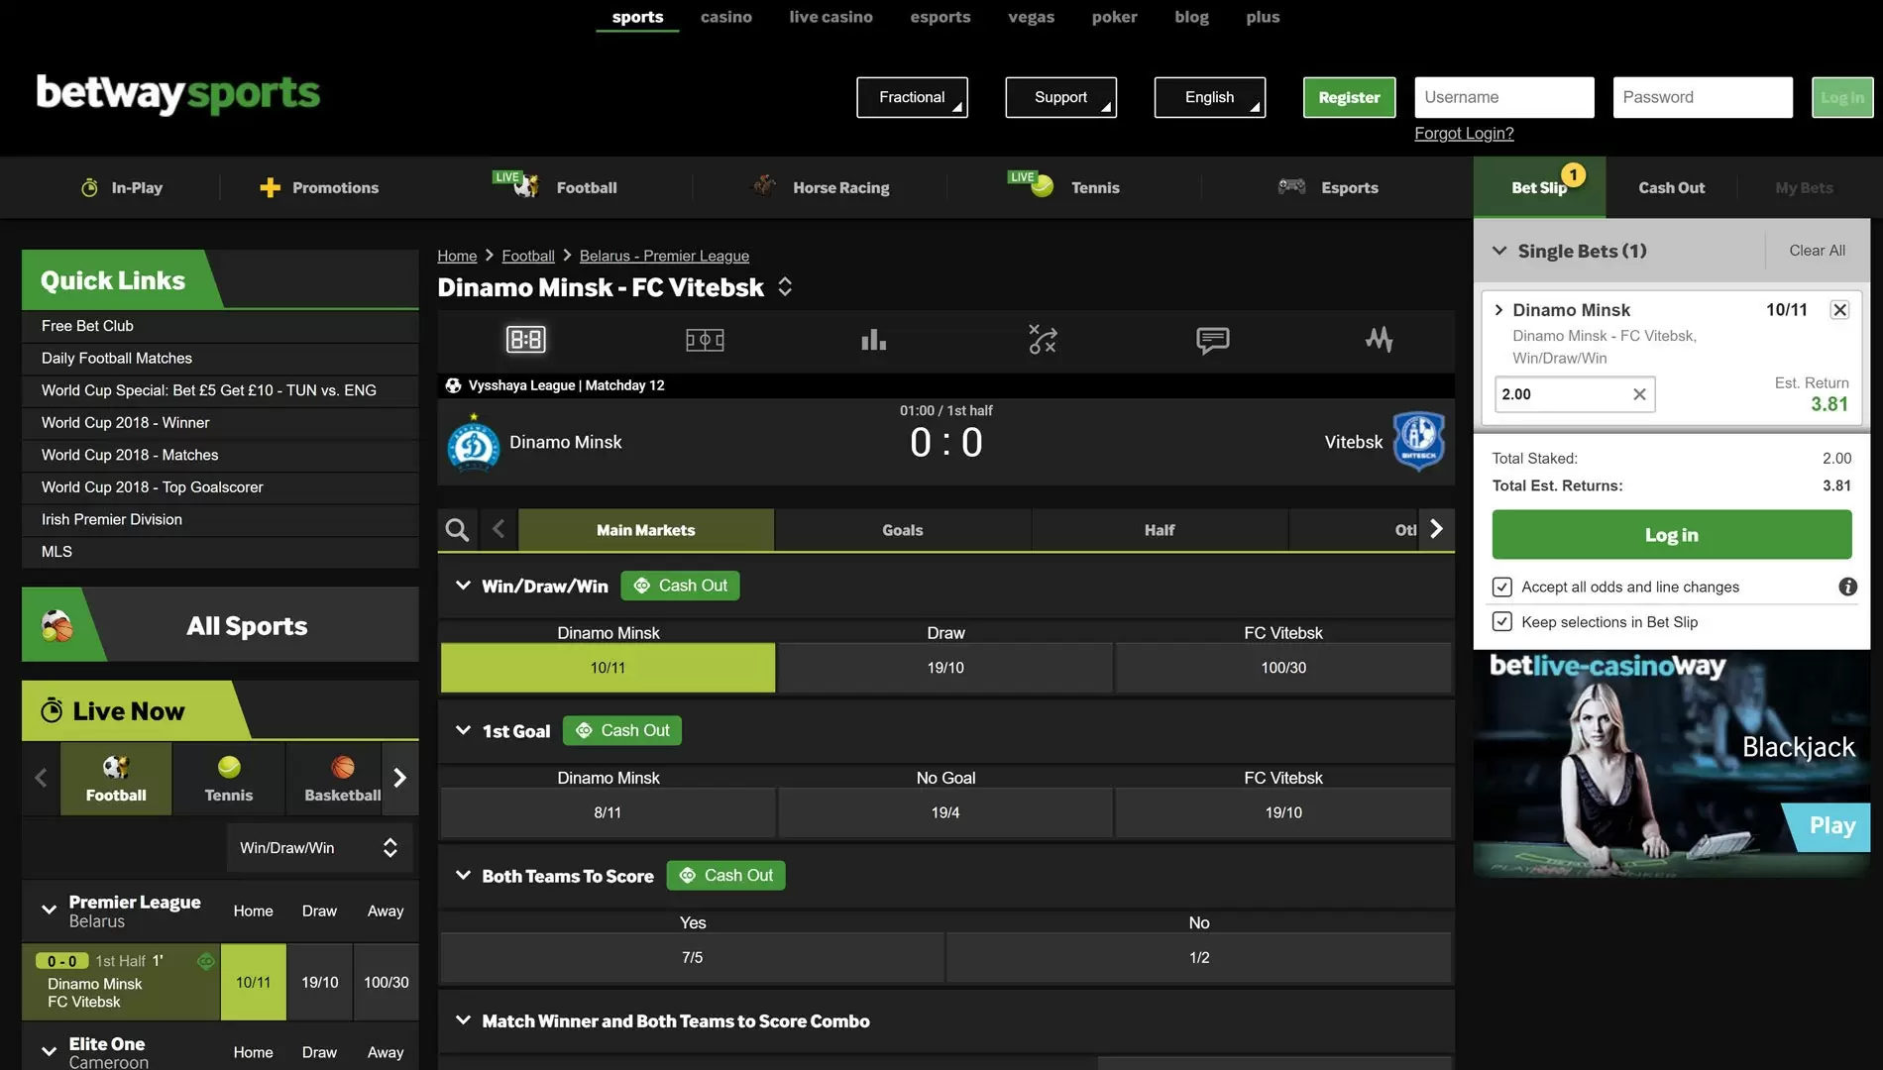Click the Password input field
Viewport: 1883px width, 1070px height.
click(x=1702, y=97)
